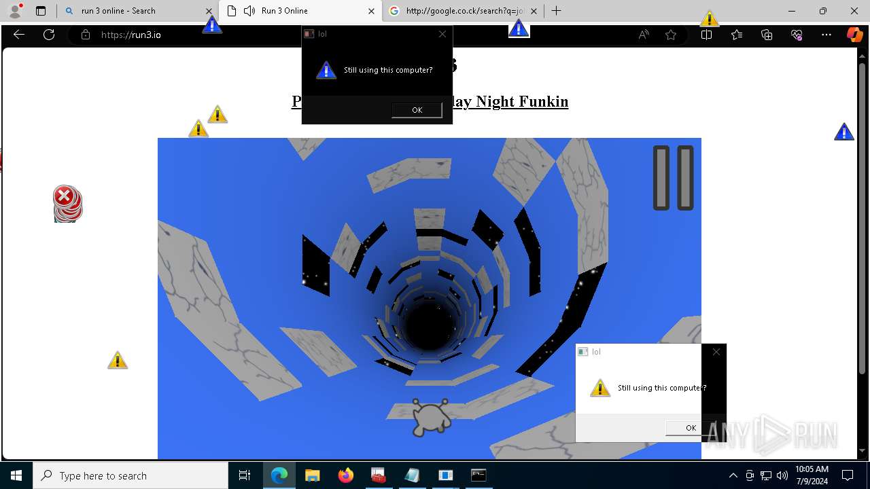Open the Command Prompt taskbar icon
Screen dimensions: 870x489
[x=478, y=475]
